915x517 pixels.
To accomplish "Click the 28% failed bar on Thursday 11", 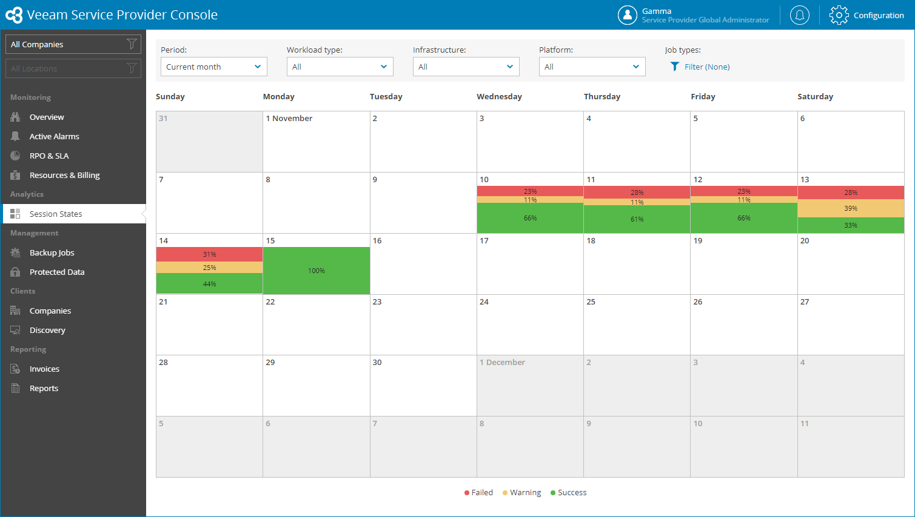I will click(637, 193).
